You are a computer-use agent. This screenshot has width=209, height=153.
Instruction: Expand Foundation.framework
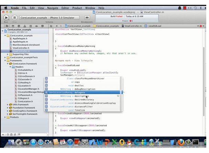(8, 108)
